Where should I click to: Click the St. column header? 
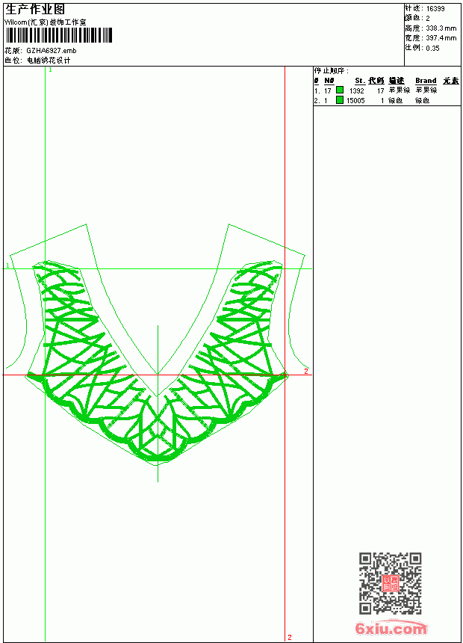[360, 81]
